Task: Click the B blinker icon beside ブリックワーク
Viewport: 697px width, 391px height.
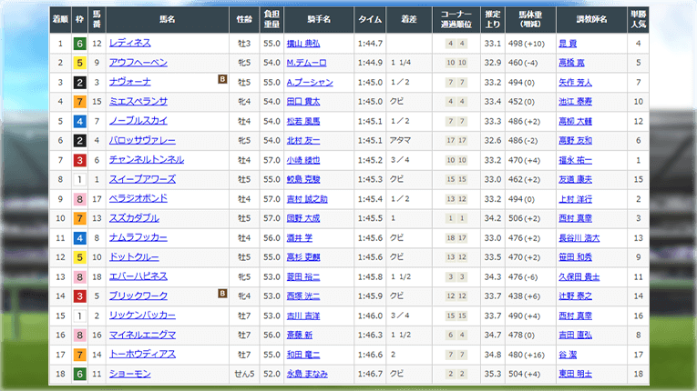Action: (x=222, y=294)
